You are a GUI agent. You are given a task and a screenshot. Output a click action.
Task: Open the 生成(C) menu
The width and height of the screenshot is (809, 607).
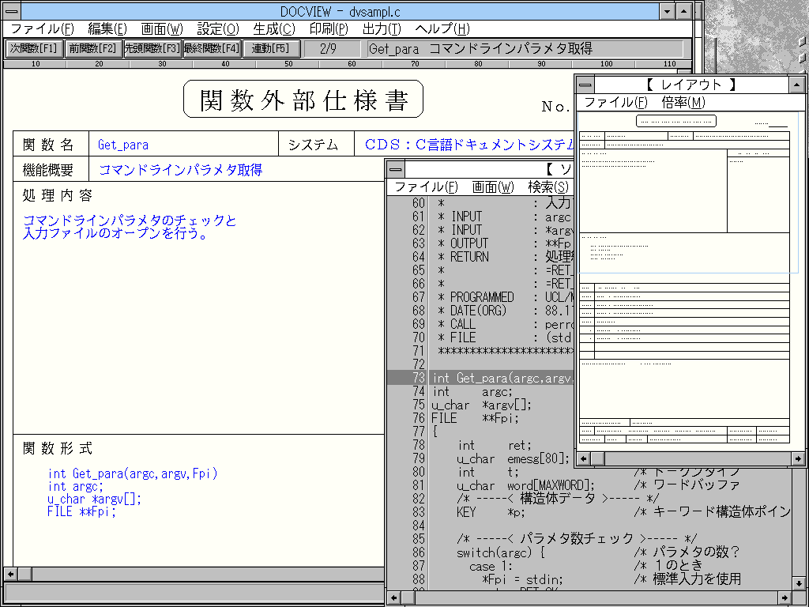click(x=273, y=29)
